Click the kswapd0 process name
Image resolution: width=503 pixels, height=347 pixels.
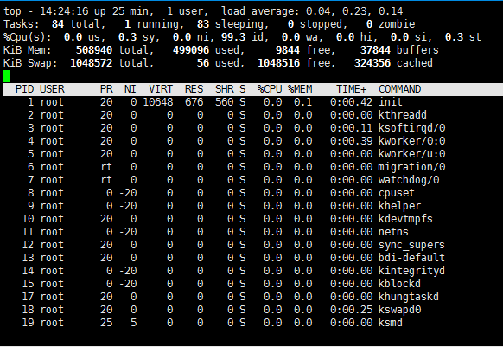pyautogui.click(x=399, y=310)
